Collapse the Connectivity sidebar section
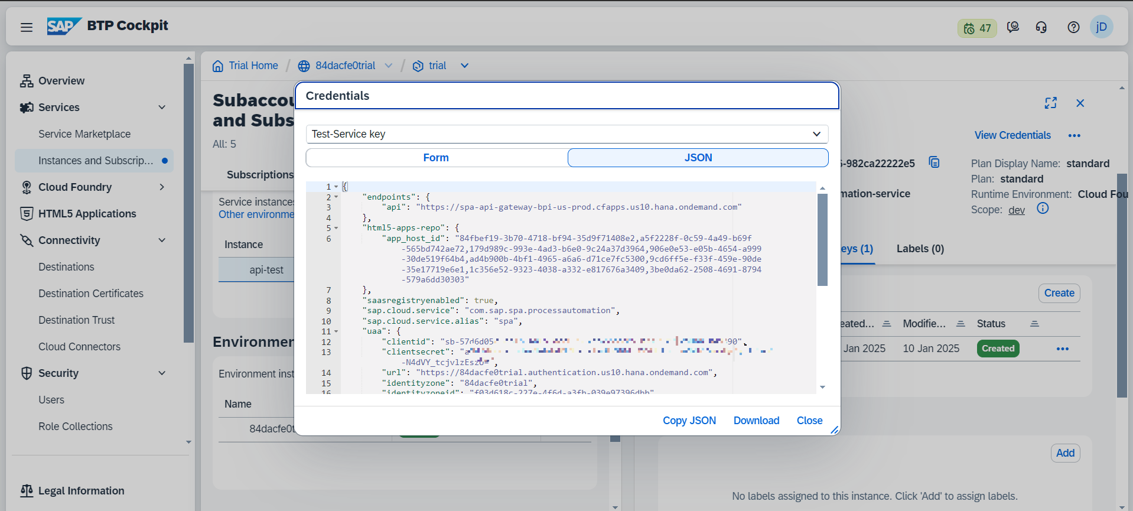Viewport: 1133px width, 511px height. (x=162, y=240)
